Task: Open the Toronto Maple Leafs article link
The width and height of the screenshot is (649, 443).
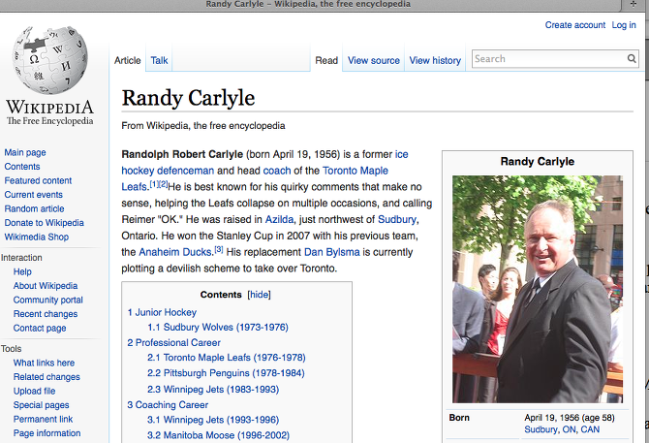Action: coord(355,171)
